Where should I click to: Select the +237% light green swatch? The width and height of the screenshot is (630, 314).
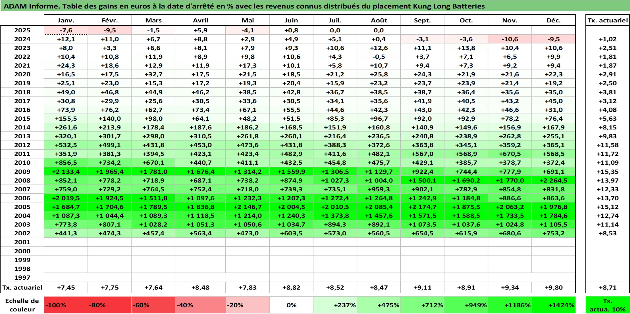click(335, 305)
